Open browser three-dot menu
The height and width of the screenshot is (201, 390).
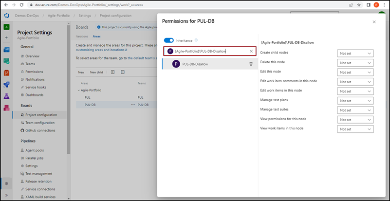384,5
